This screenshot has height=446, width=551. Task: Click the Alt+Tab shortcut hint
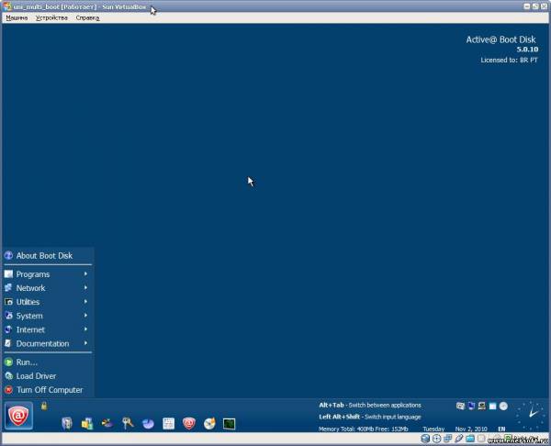coord(370,405)
